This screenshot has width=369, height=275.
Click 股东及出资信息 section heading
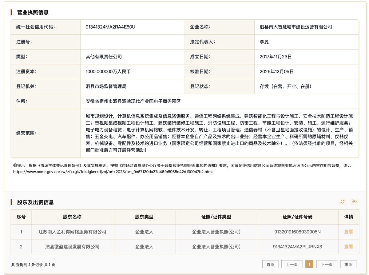coord(35,202)
